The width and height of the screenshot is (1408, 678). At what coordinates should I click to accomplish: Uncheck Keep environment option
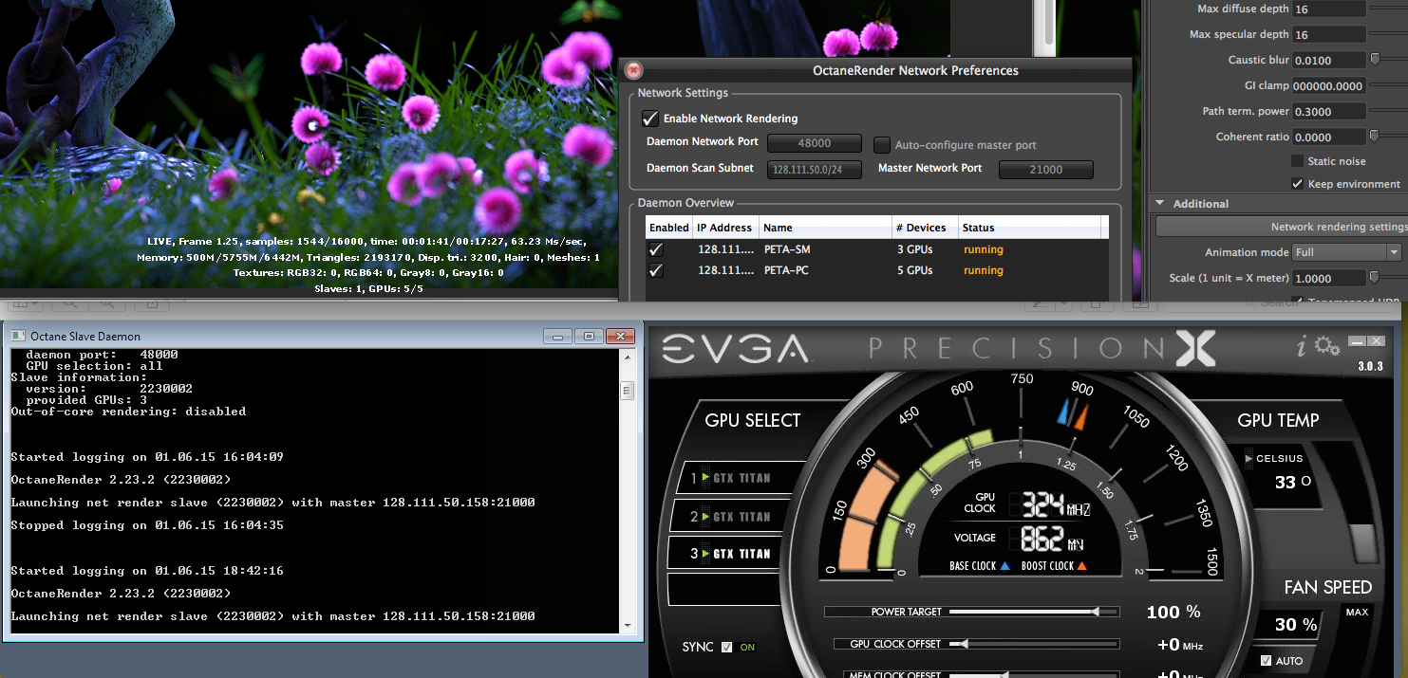(1297, 184)
